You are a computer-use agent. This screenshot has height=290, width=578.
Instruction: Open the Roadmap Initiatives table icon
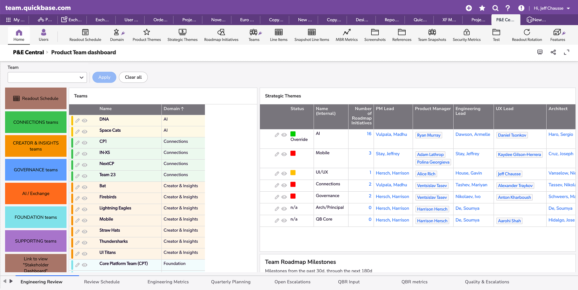click(x=221, y=32)
